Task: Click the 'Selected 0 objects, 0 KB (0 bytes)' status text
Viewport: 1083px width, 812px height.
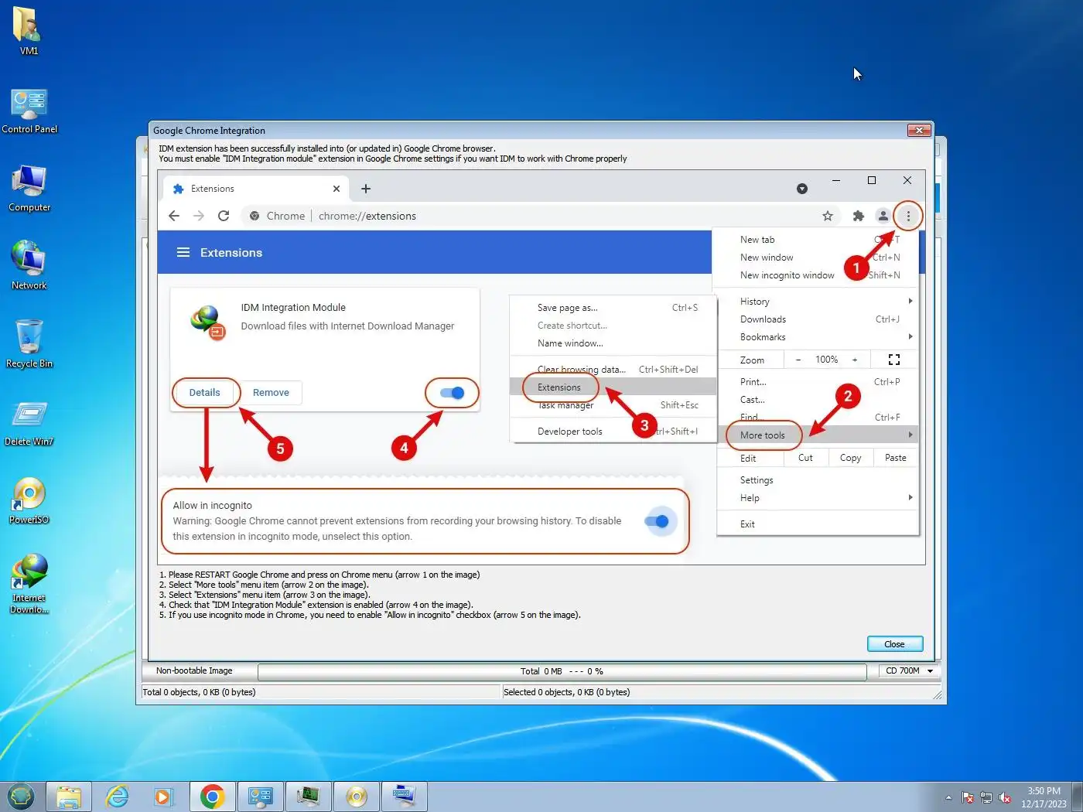Action: click(566, 692)
